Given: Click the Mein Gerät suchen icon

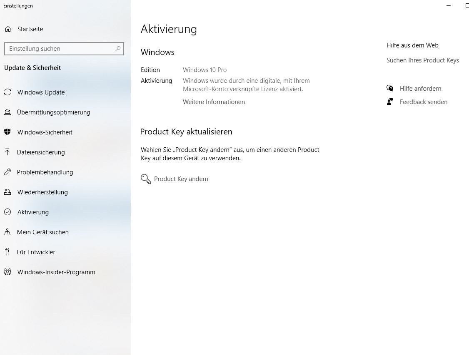Looking at the screenshot, I should (7, 232).
